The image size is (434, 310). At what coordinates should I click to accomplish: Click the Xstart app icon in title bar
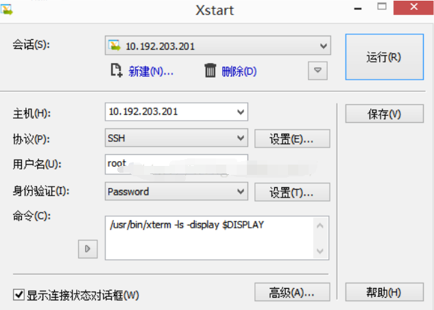click(x=6, y=10)
